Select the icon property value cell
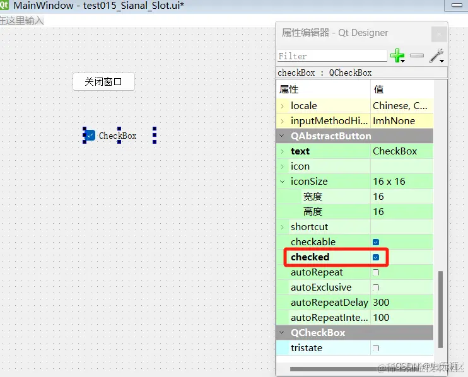 (401, 166)
